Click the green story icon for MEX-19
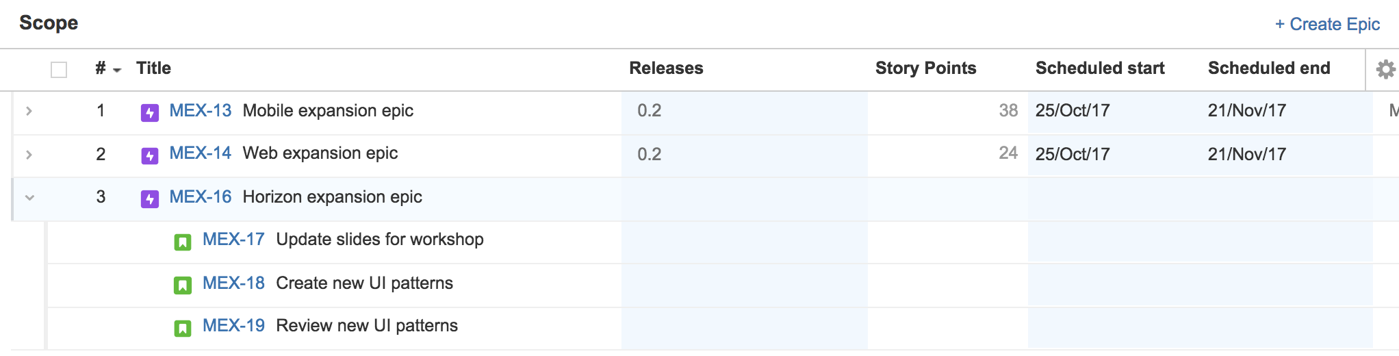The height and width of the screenshot is (356, 1399). (x=182, y=328)
